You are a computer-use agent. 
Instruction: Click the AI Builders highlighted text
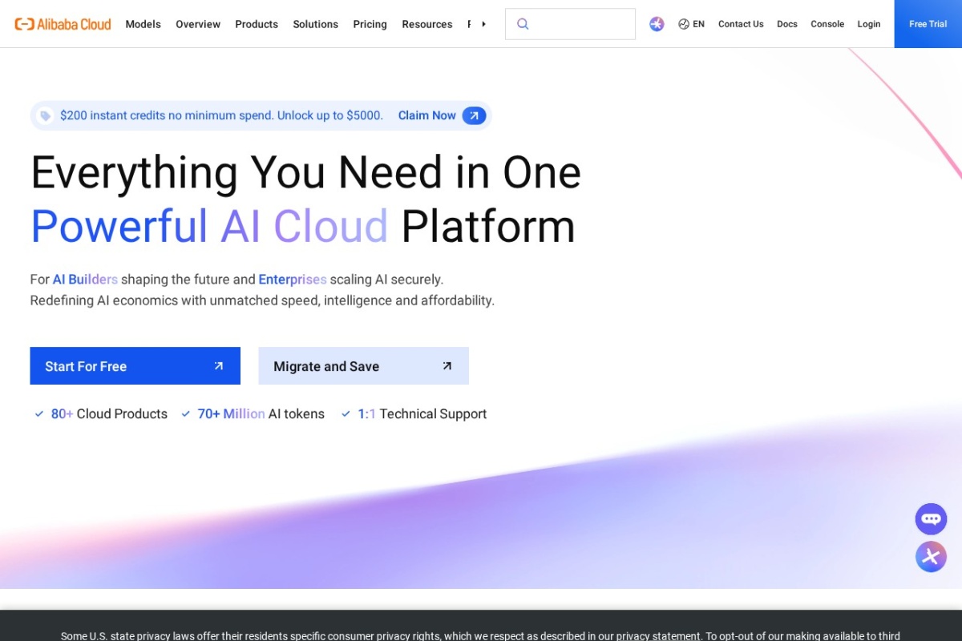coord(85,280)
